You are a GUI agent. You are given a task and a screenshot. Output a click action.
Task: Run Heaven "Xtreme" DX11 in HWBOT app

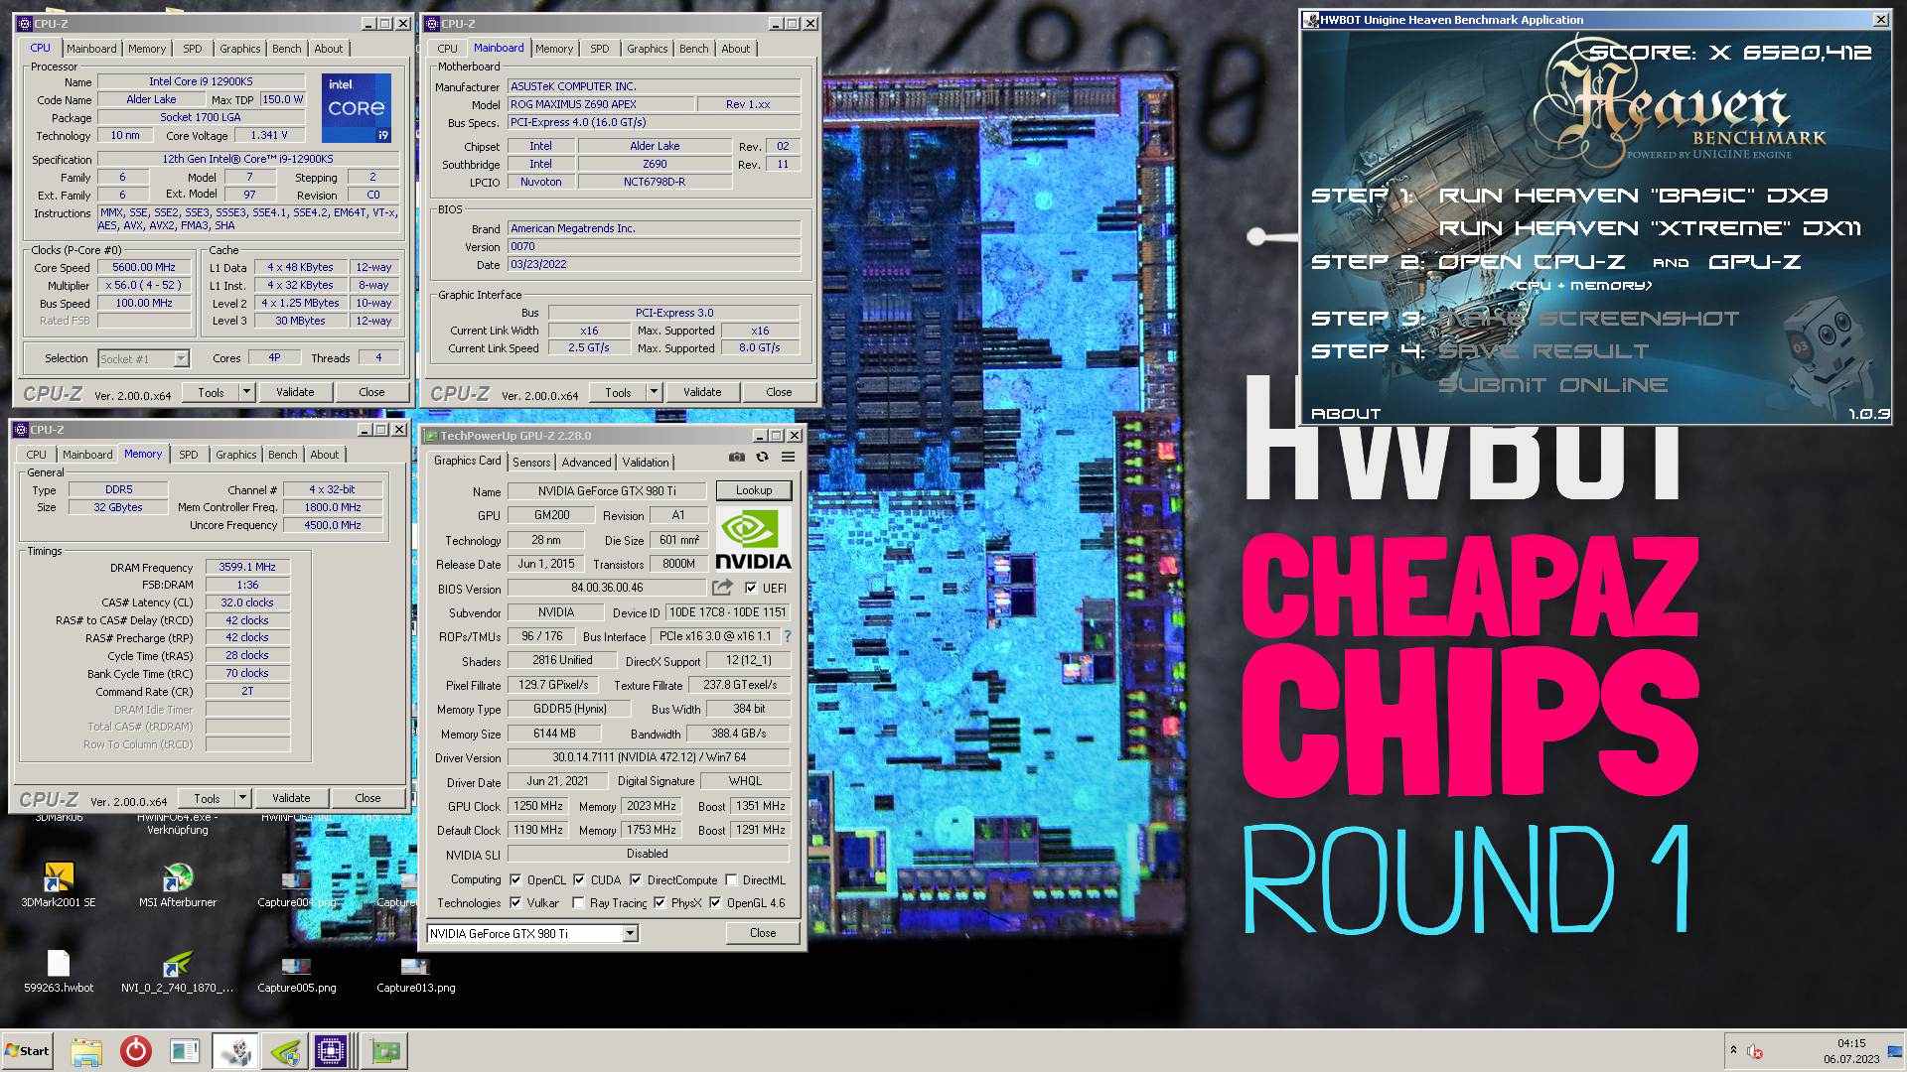pyautogui.click(x=1650, y=228)
